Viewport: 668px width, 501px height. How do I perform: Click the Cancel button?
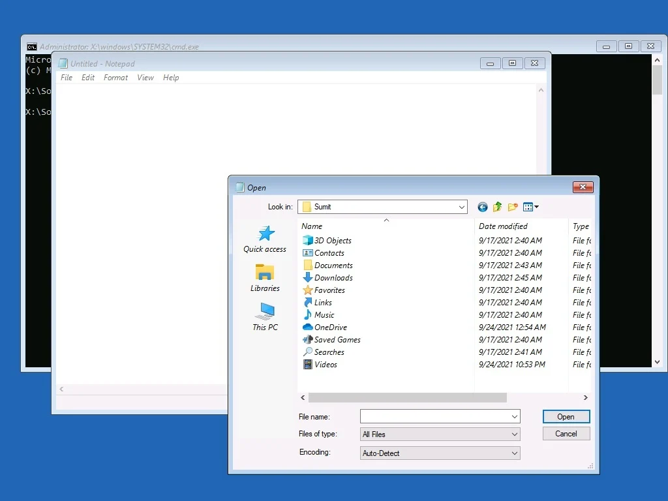pos(566,434)
